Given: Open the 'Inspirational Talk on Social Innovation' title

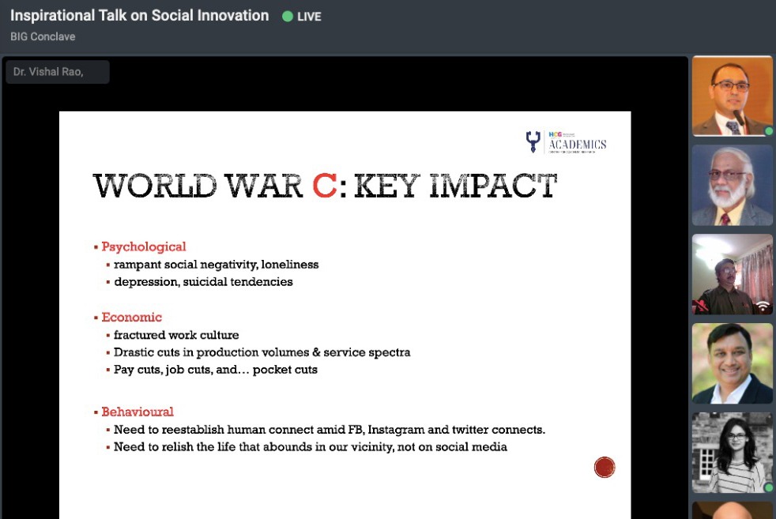Looking at the screenshot, I should (139, 16).
